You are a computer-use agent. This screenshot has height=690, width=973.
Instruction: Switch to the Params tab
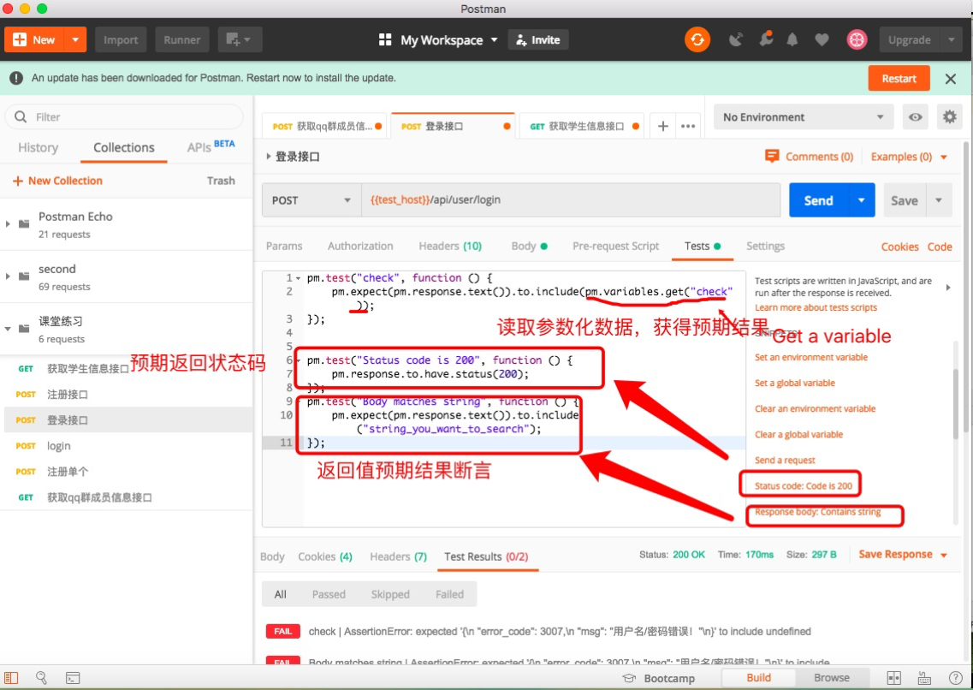click(284, 246)
